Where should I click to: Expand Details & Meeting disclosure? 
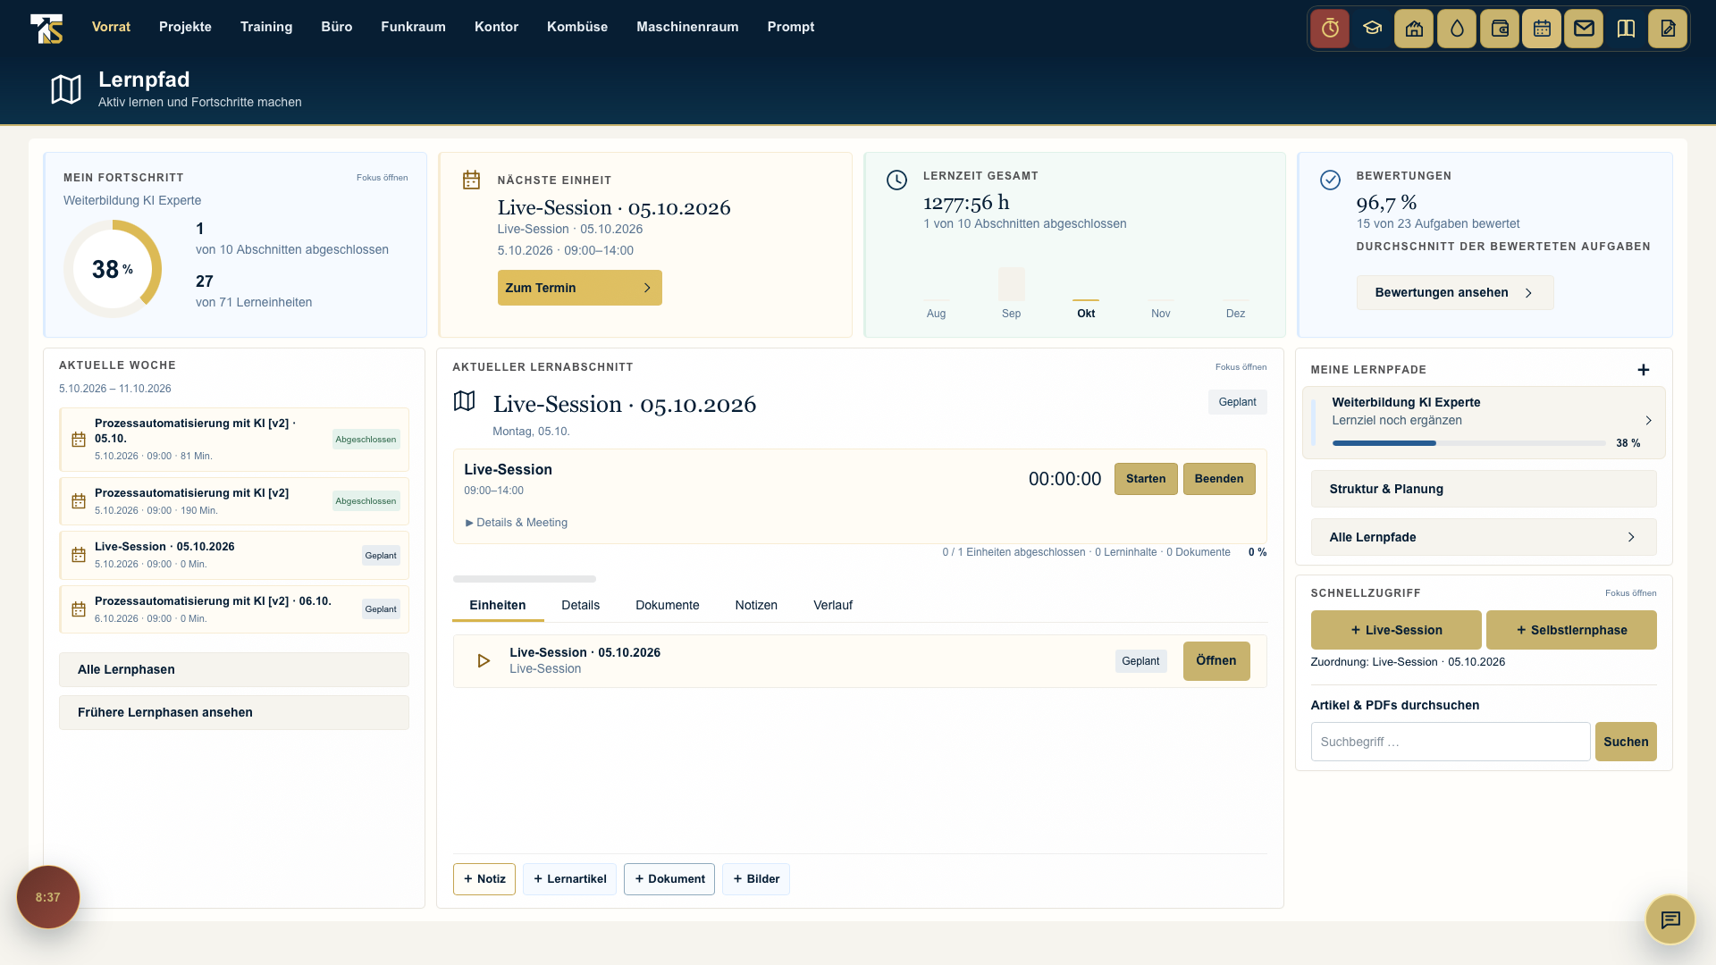[517, 523]
